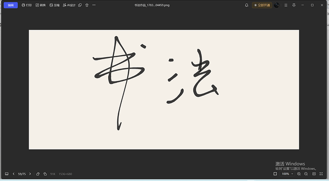
Task: Click the 立即开通 upgrade button
Action: (x=262, y=5)
